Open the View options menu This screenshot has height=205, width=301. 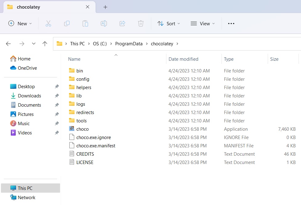point(203,23)
